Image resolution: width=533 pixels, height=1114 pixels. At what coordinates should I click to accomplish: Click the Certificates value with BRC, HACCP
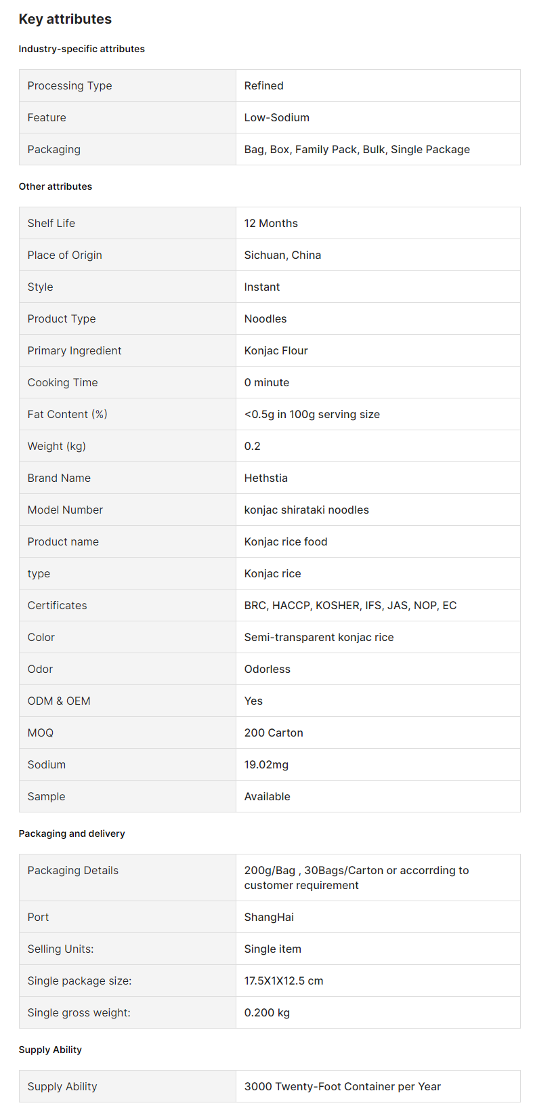tap(350, 605)
